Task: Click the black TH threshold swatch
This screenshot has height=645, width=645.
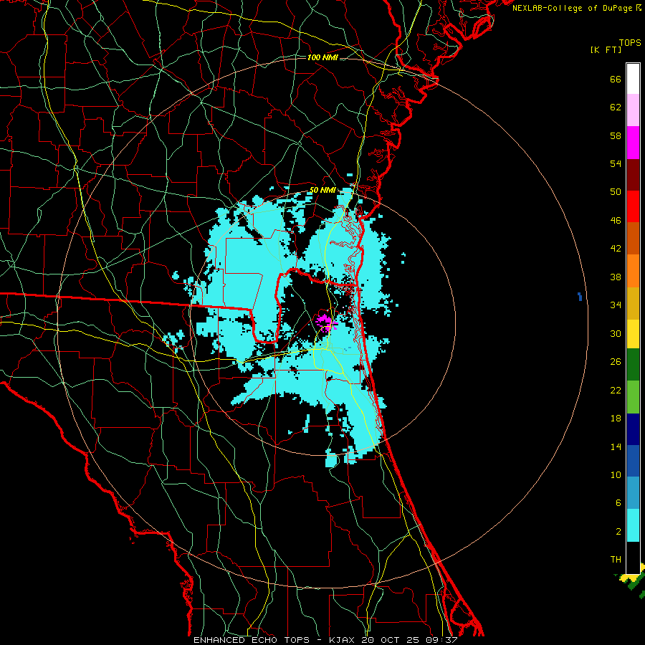Action: tap(633, 558)
